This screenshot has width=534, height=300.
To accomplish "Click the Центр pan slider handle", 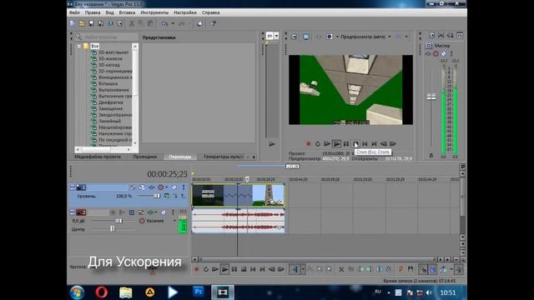I will 112,229.
